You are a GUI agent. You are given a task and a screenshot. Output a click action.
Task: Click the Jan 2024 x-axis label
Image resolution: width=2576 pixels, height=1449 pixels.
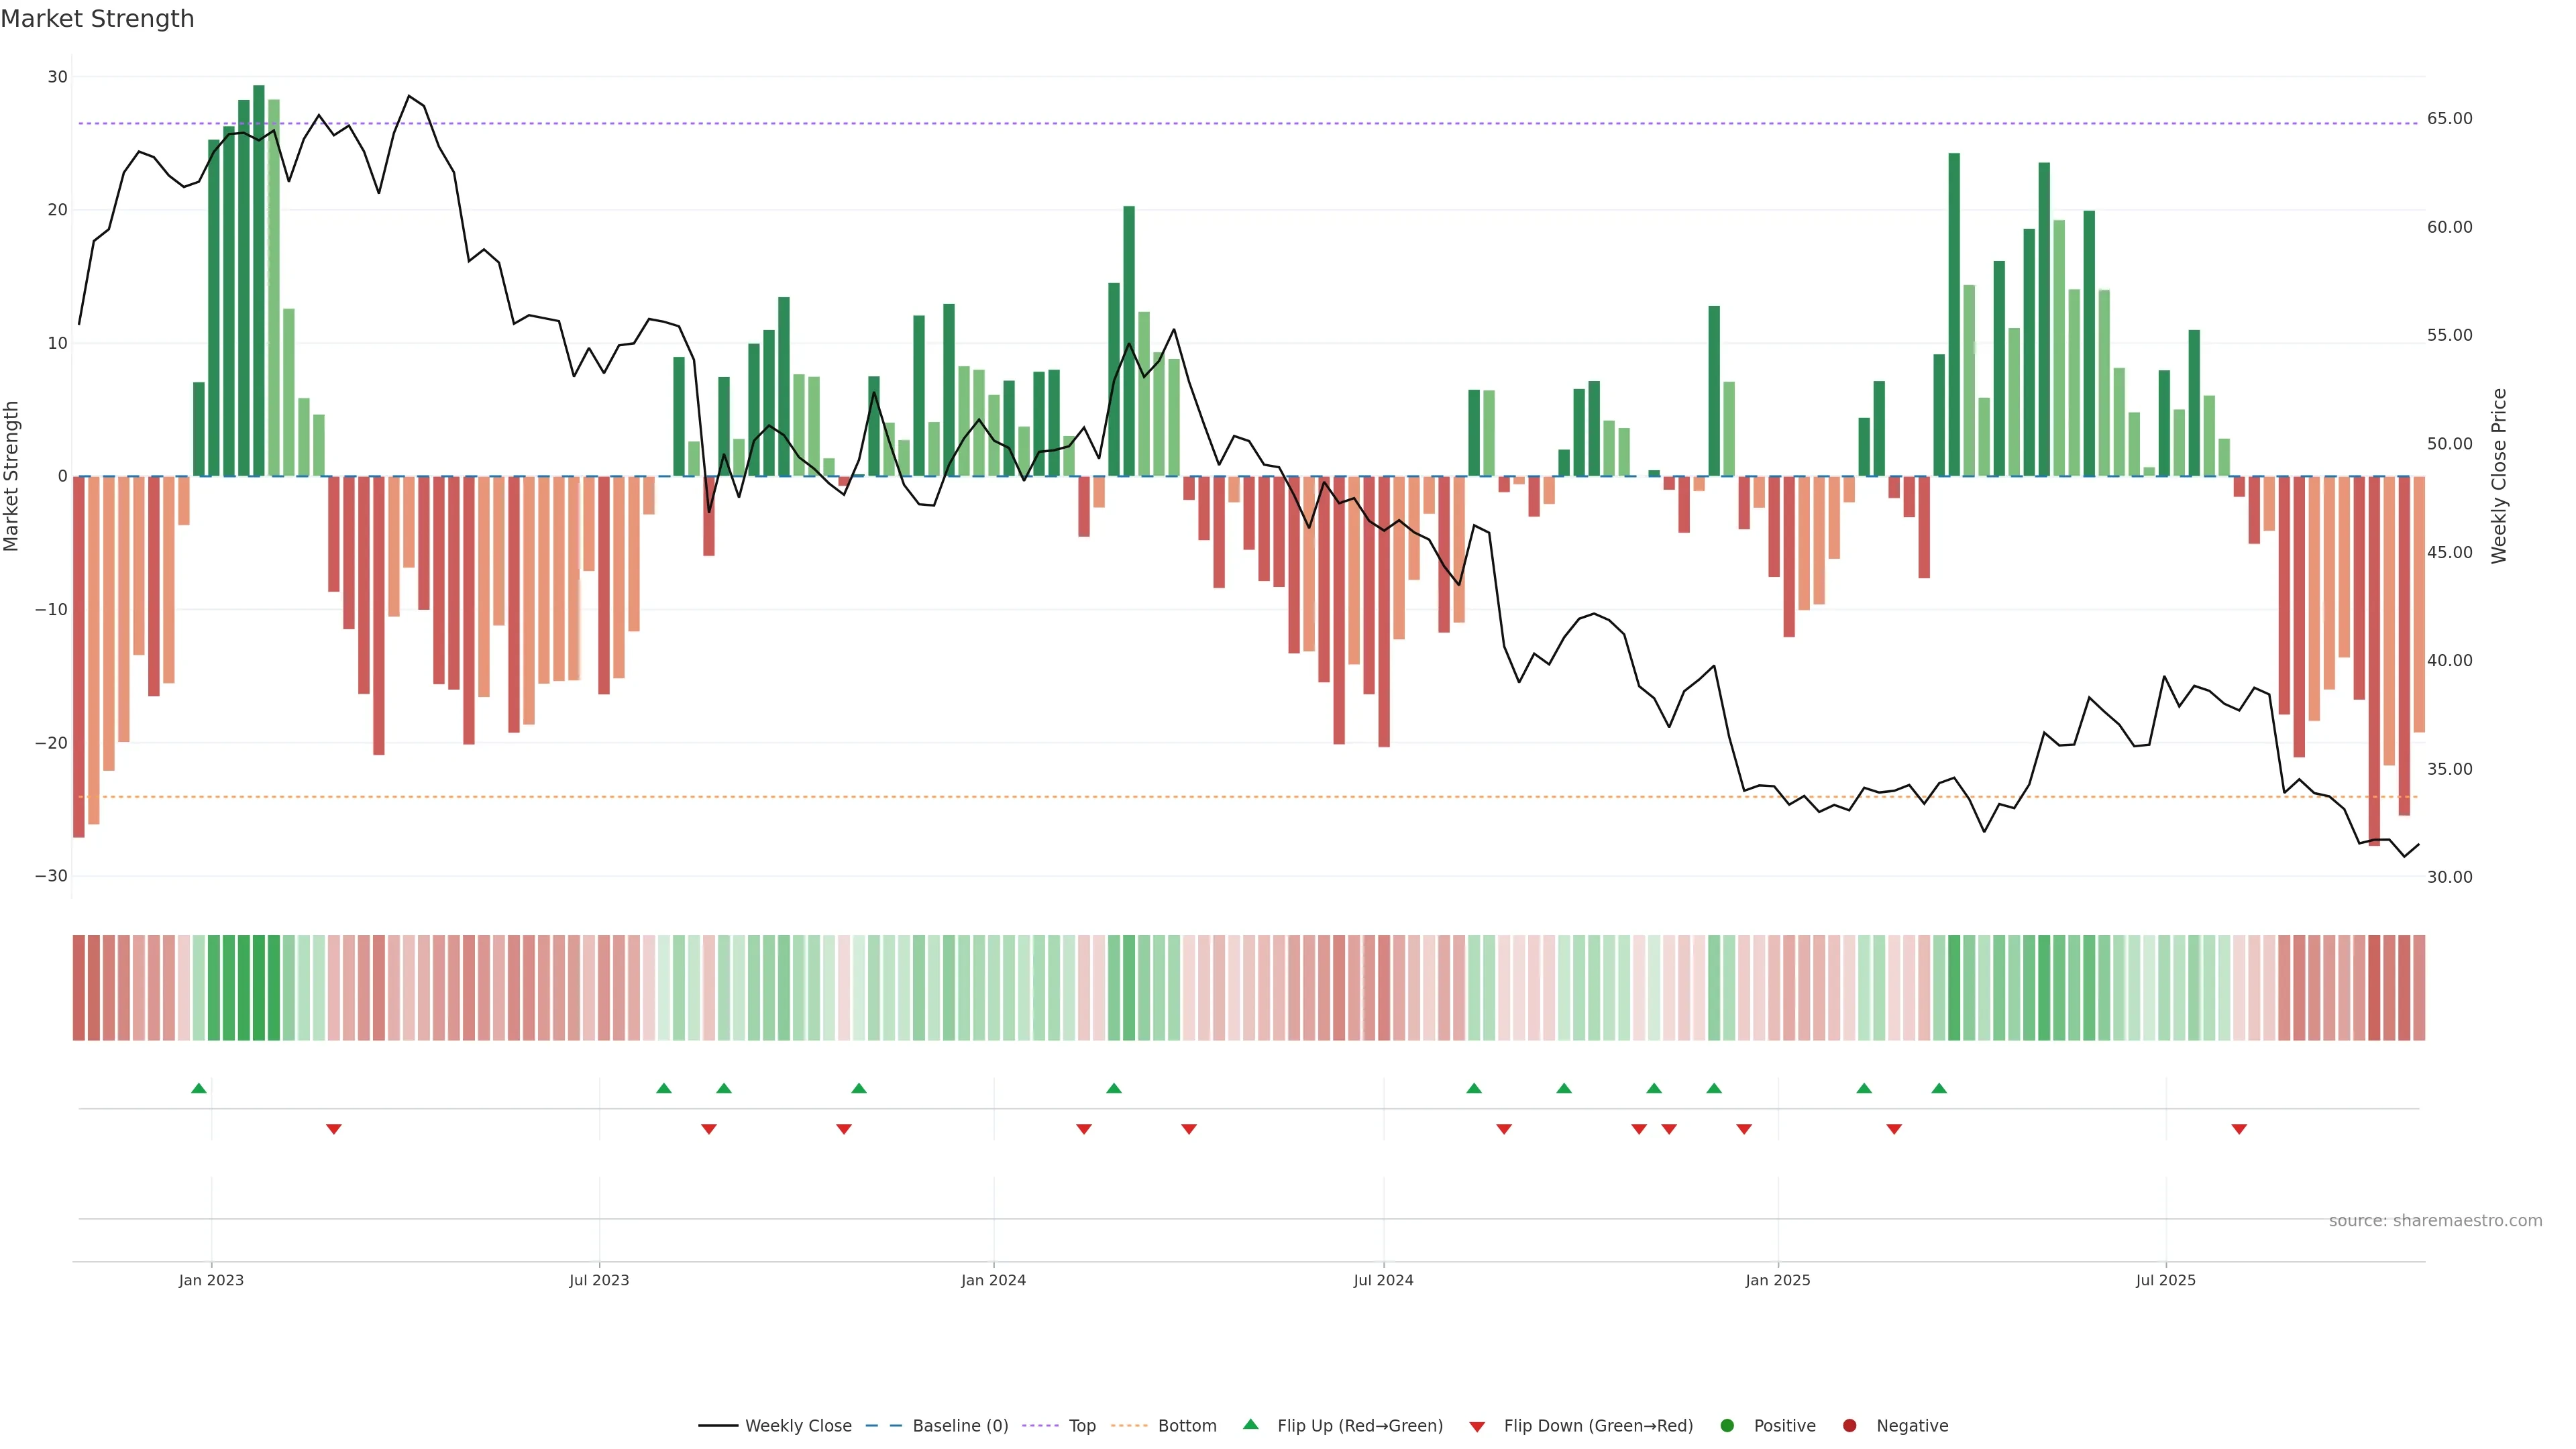(x=993, y=1280)
